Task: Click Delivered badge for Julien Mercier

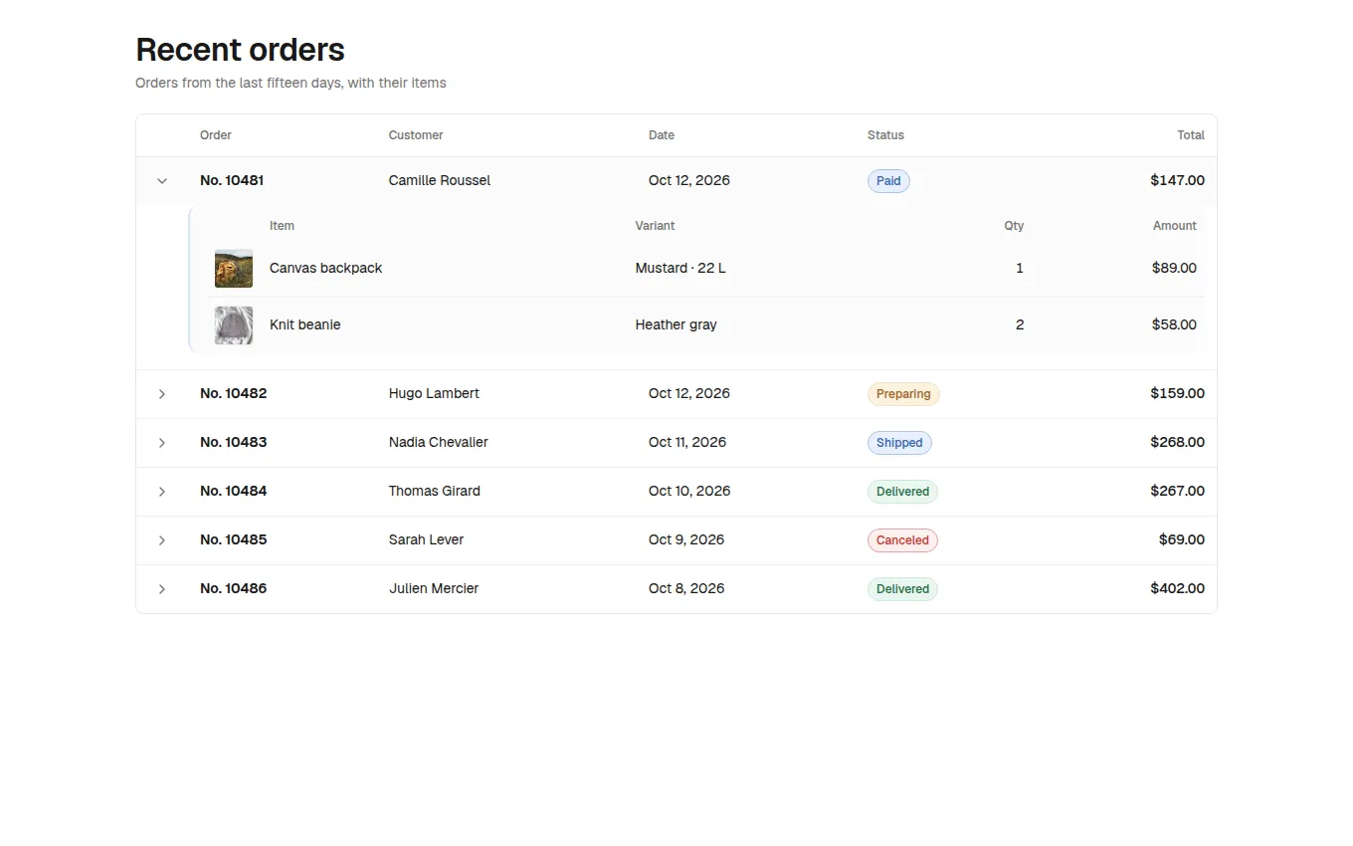Action: (x=902, y=589)
